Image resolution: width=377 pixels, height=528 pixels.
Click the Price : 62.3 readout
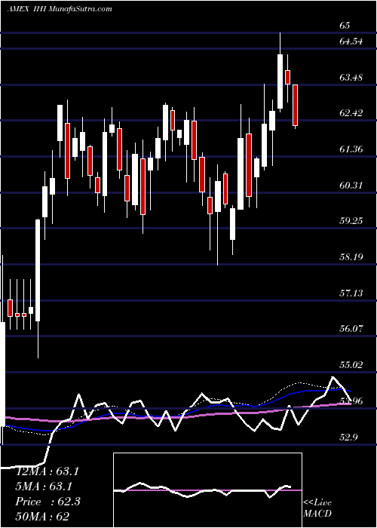coord(48,502)
